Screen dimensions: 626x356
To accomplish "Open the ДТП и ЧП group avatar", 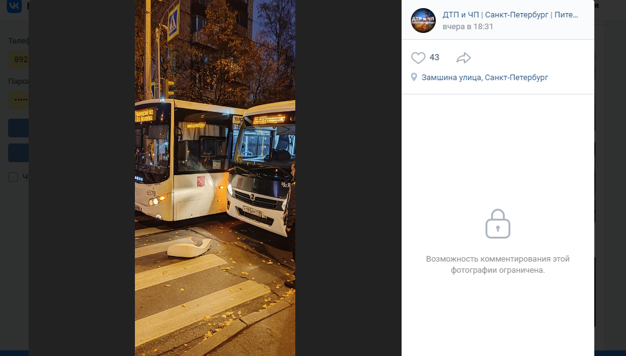I will [x=423, y=21].
